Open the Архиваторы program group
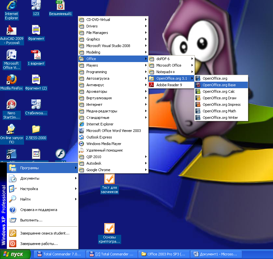 (113, 91)
